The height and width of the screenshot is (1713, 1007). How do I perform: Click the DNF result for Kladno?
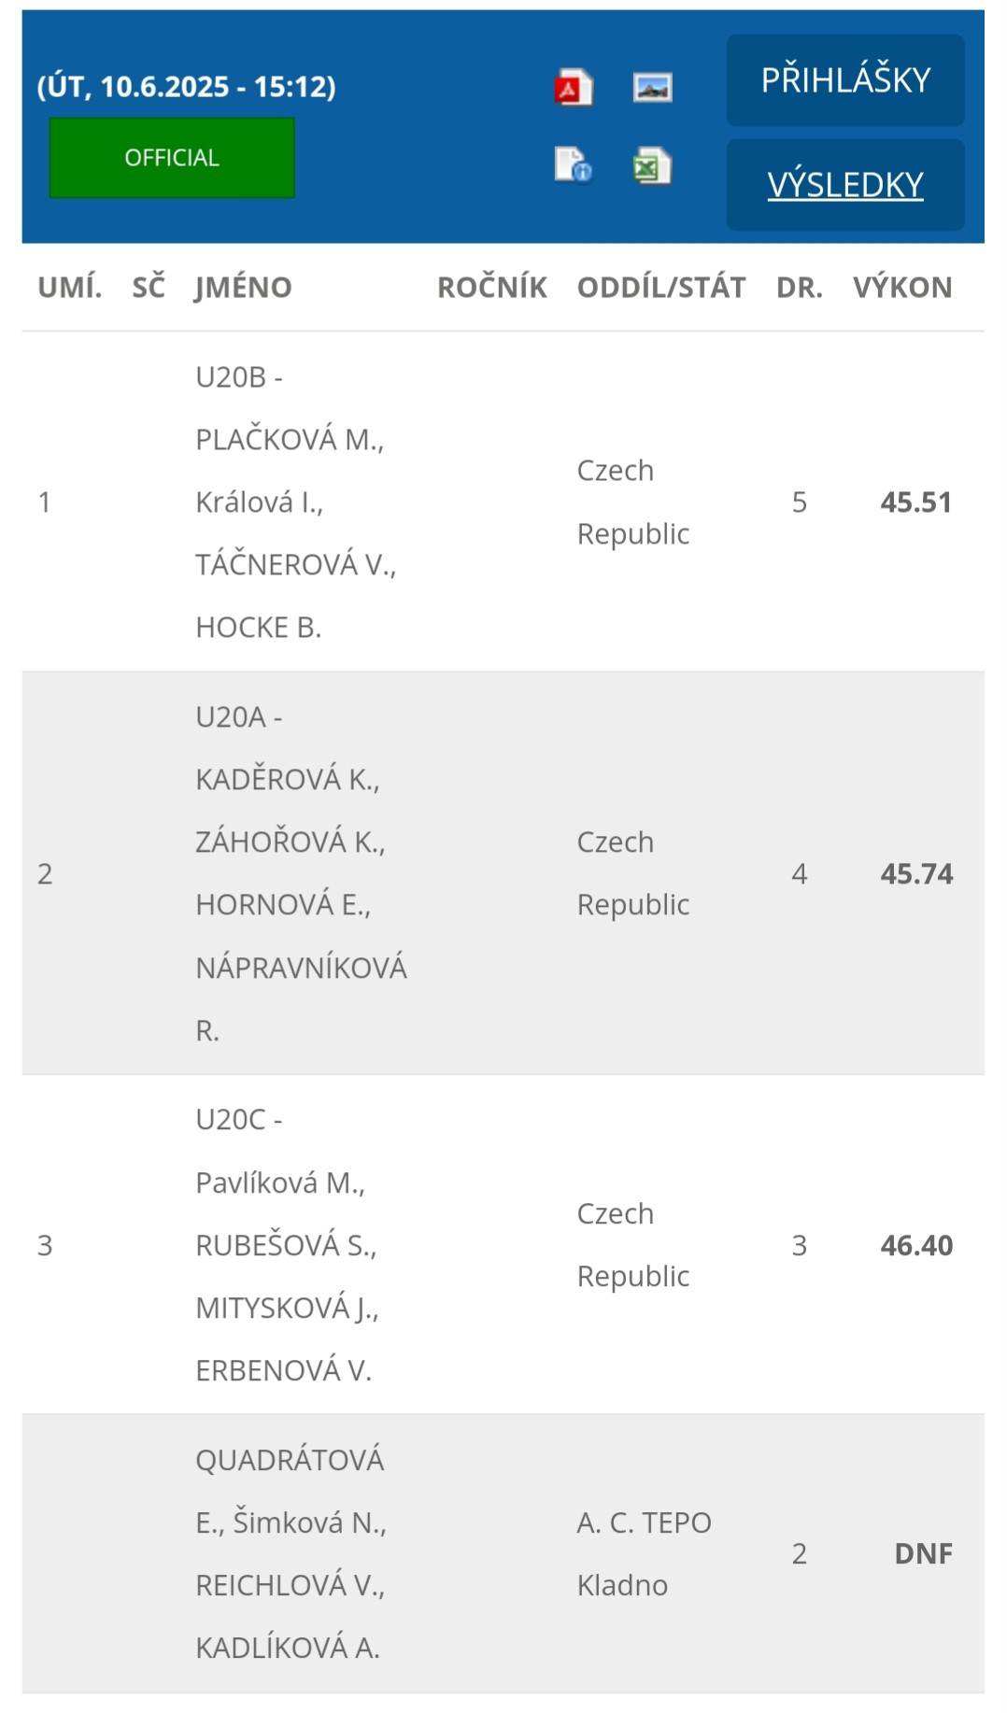tap(923, 1553)
